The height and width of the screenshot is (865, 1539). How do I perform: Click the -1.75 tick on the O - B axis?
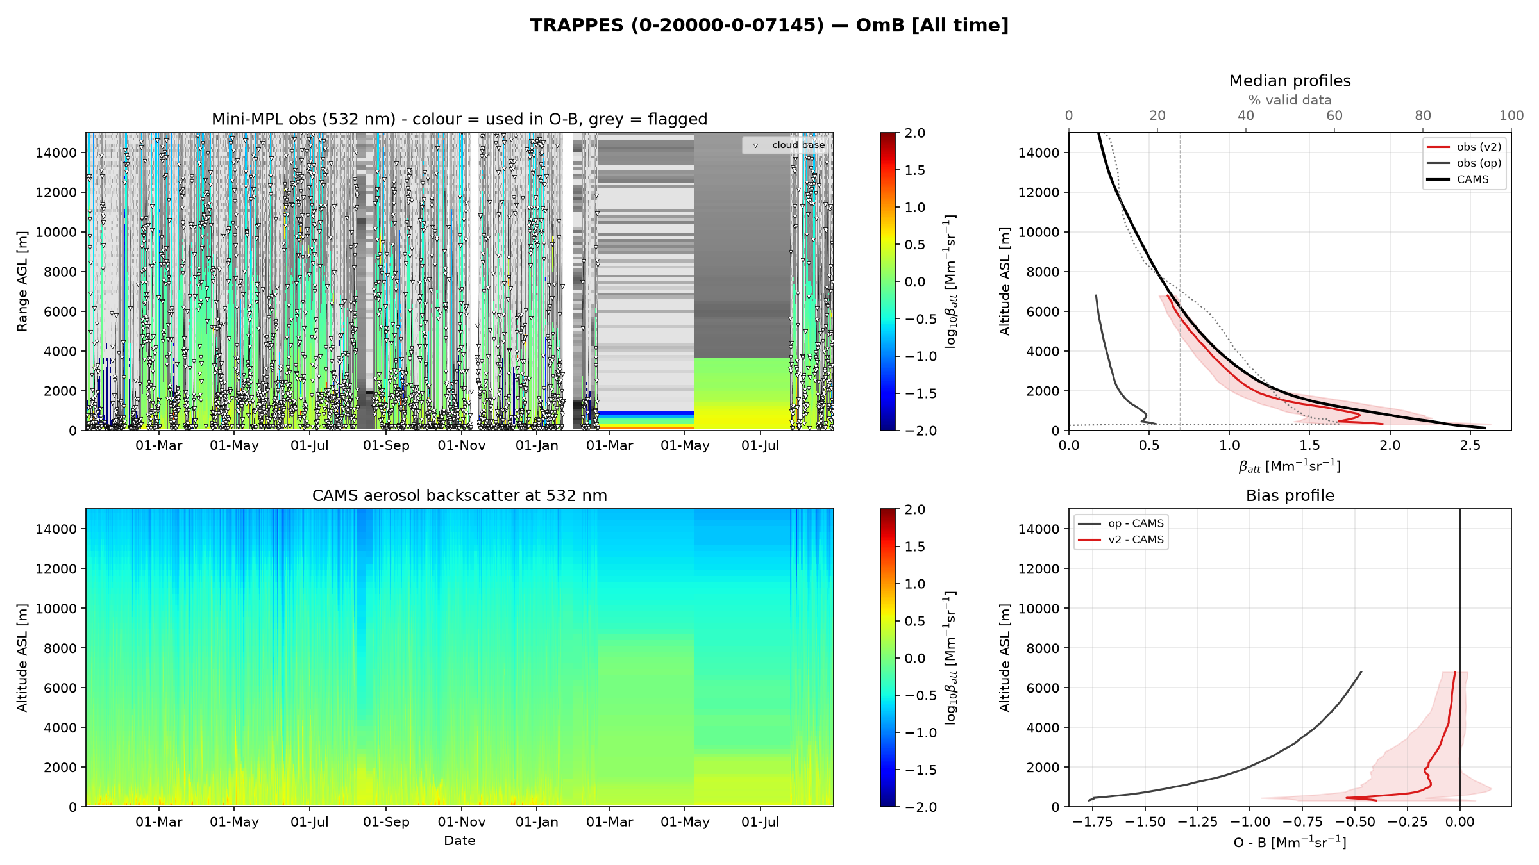pos(1093,822)
